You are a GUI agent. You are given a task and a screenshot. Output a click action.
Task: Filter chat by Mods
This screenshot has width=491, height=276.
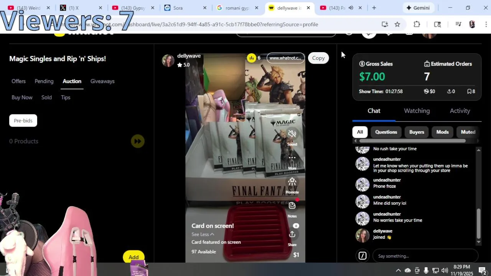pos(442,132)
